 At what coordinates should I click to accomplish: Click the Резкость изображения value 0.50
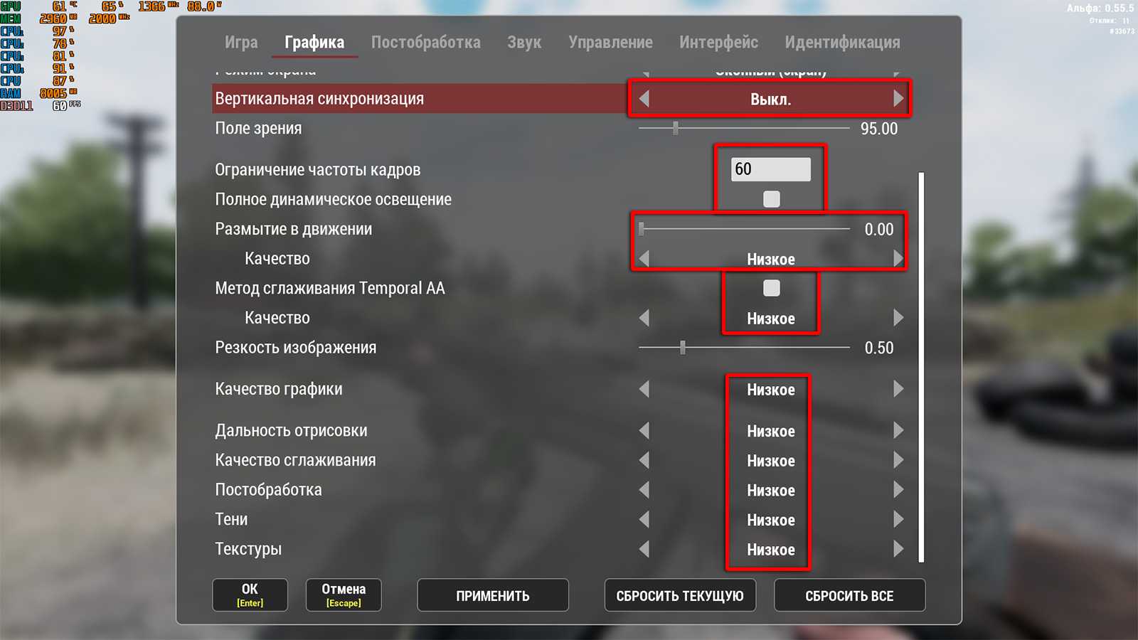tap(879, 348)
